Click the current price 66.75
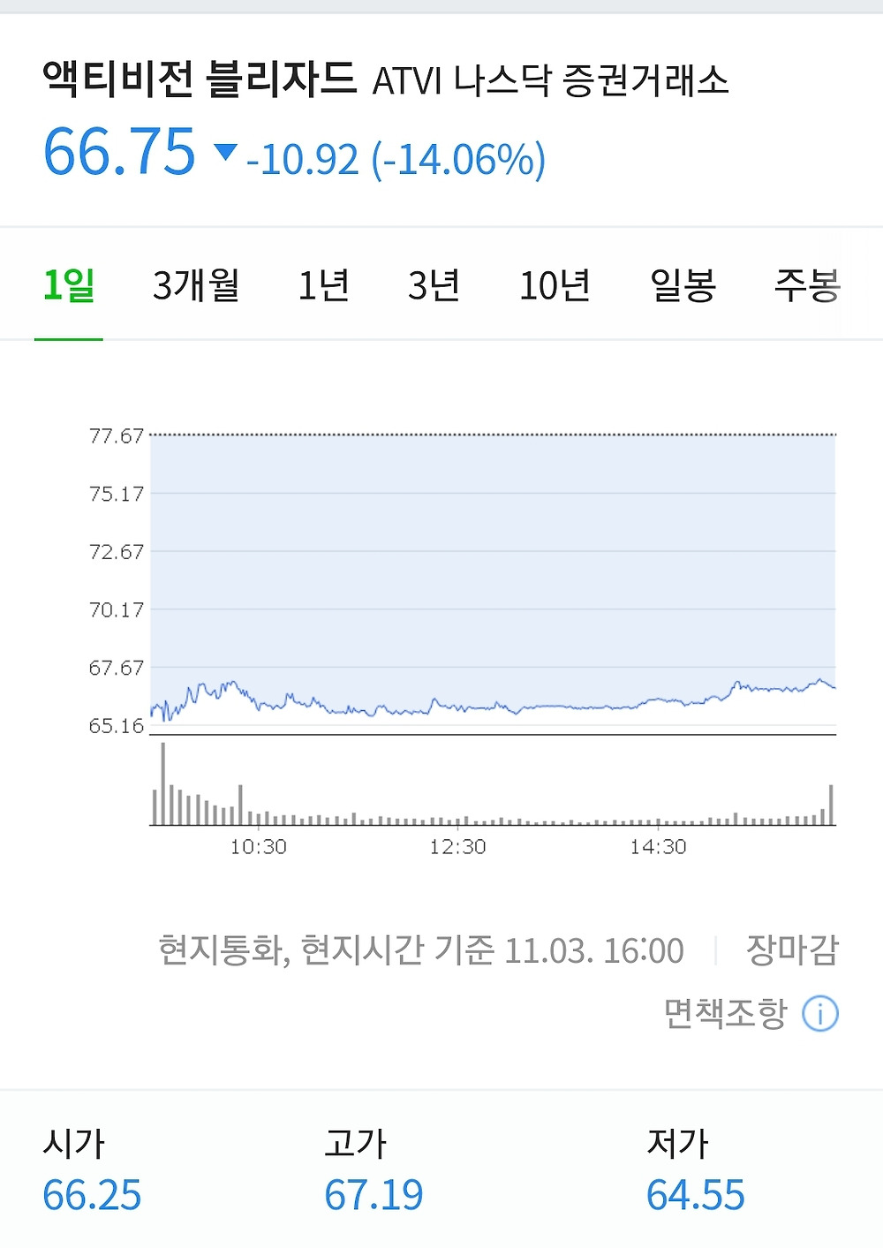This screenshot has height=1248, width=883. [x=119, y=152]
